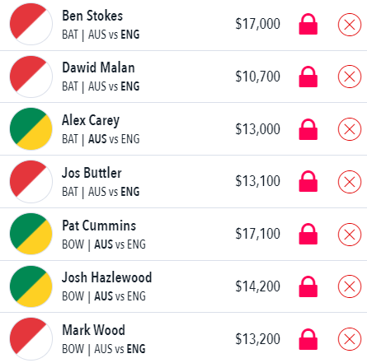Remove Mark Wood from the lineup
367x363 pixels.
tap(350, 339)
